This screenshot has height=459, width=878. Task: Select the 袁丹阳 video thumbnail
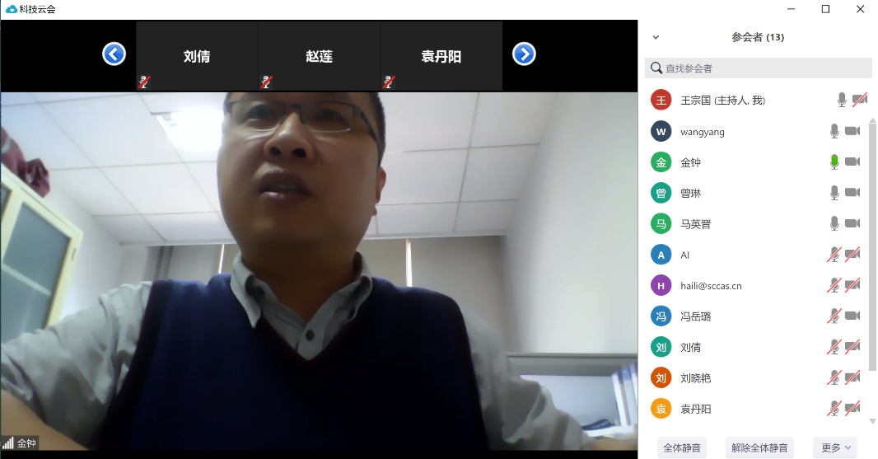click(x=441, y=56)
